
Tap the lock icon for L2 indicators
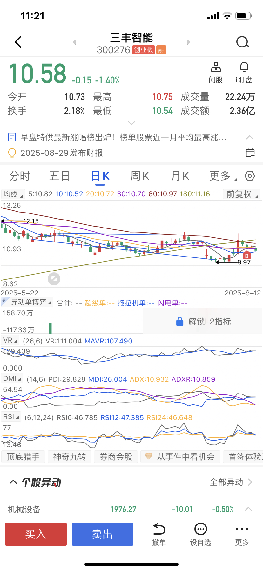(180, 321)
